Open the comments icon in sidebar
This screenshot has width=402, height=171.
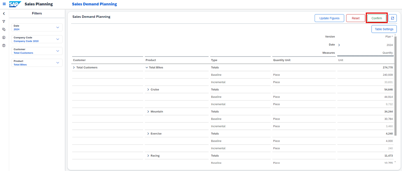[x=4, y=29]
